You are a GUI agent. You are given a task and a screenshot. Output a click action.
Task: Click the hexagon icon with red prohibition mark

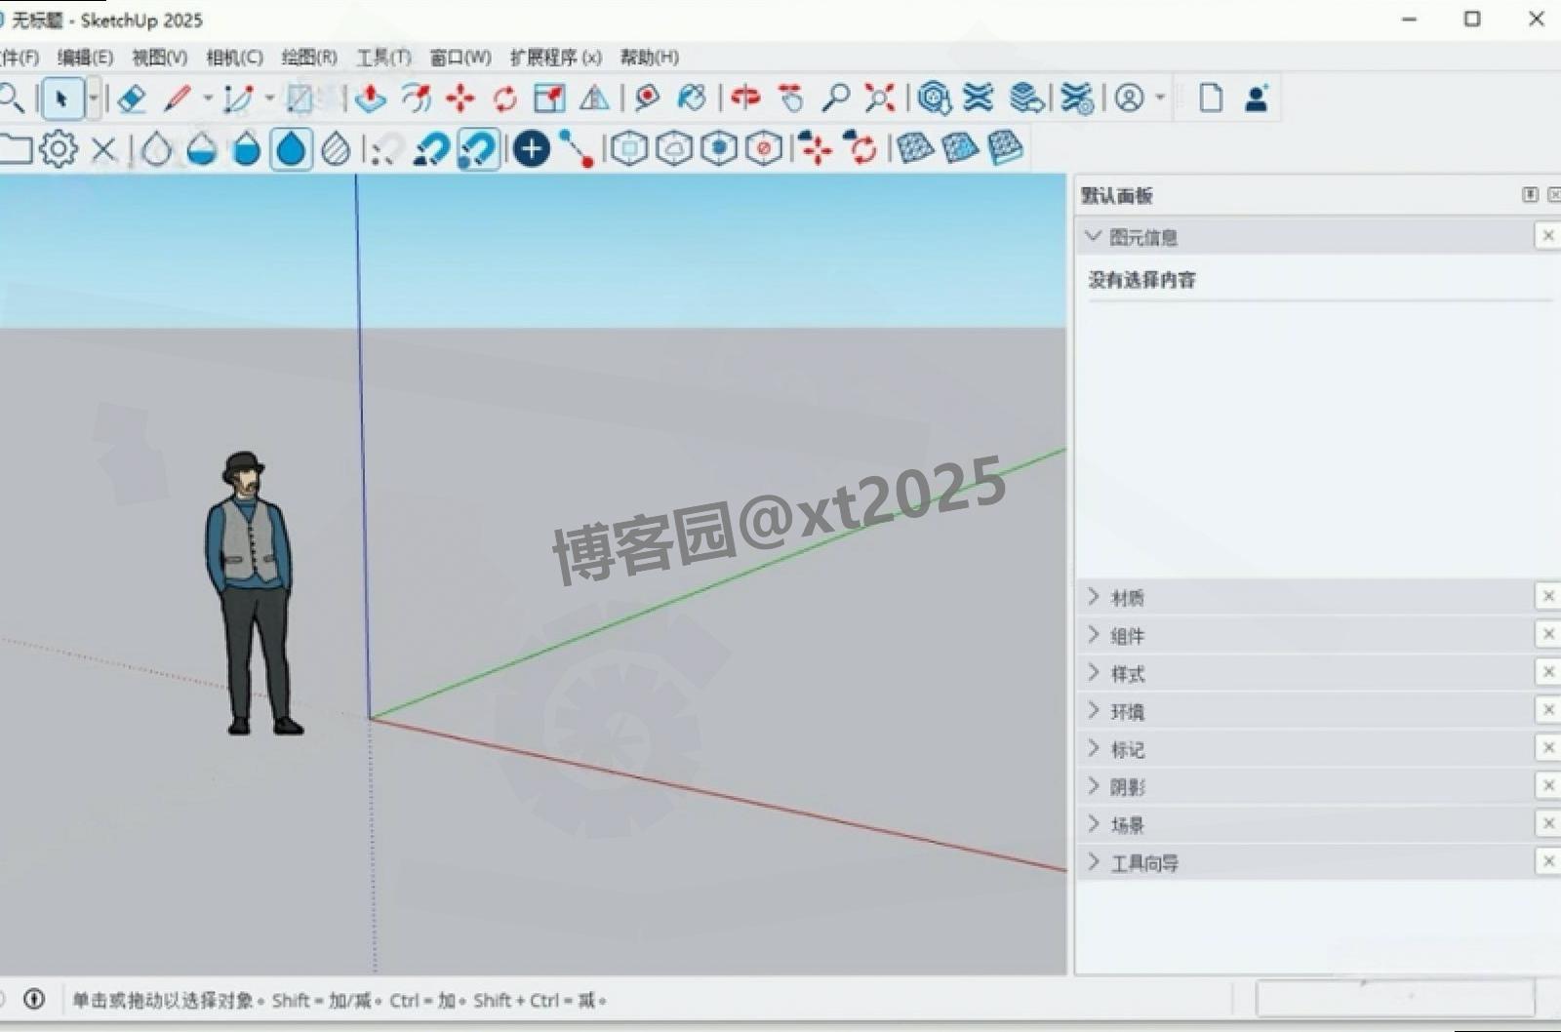(764, 149)
